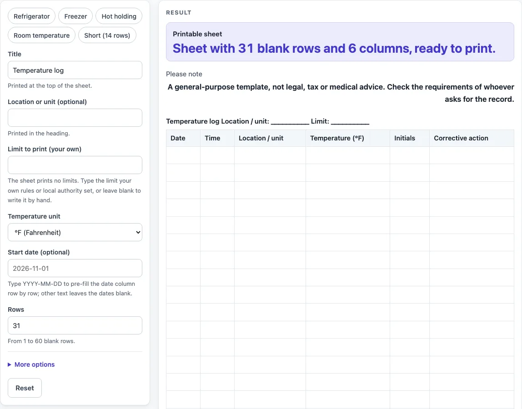Select the Corrective action column header
The width and height of the screenshot is (522, 409).
point(472,138)
